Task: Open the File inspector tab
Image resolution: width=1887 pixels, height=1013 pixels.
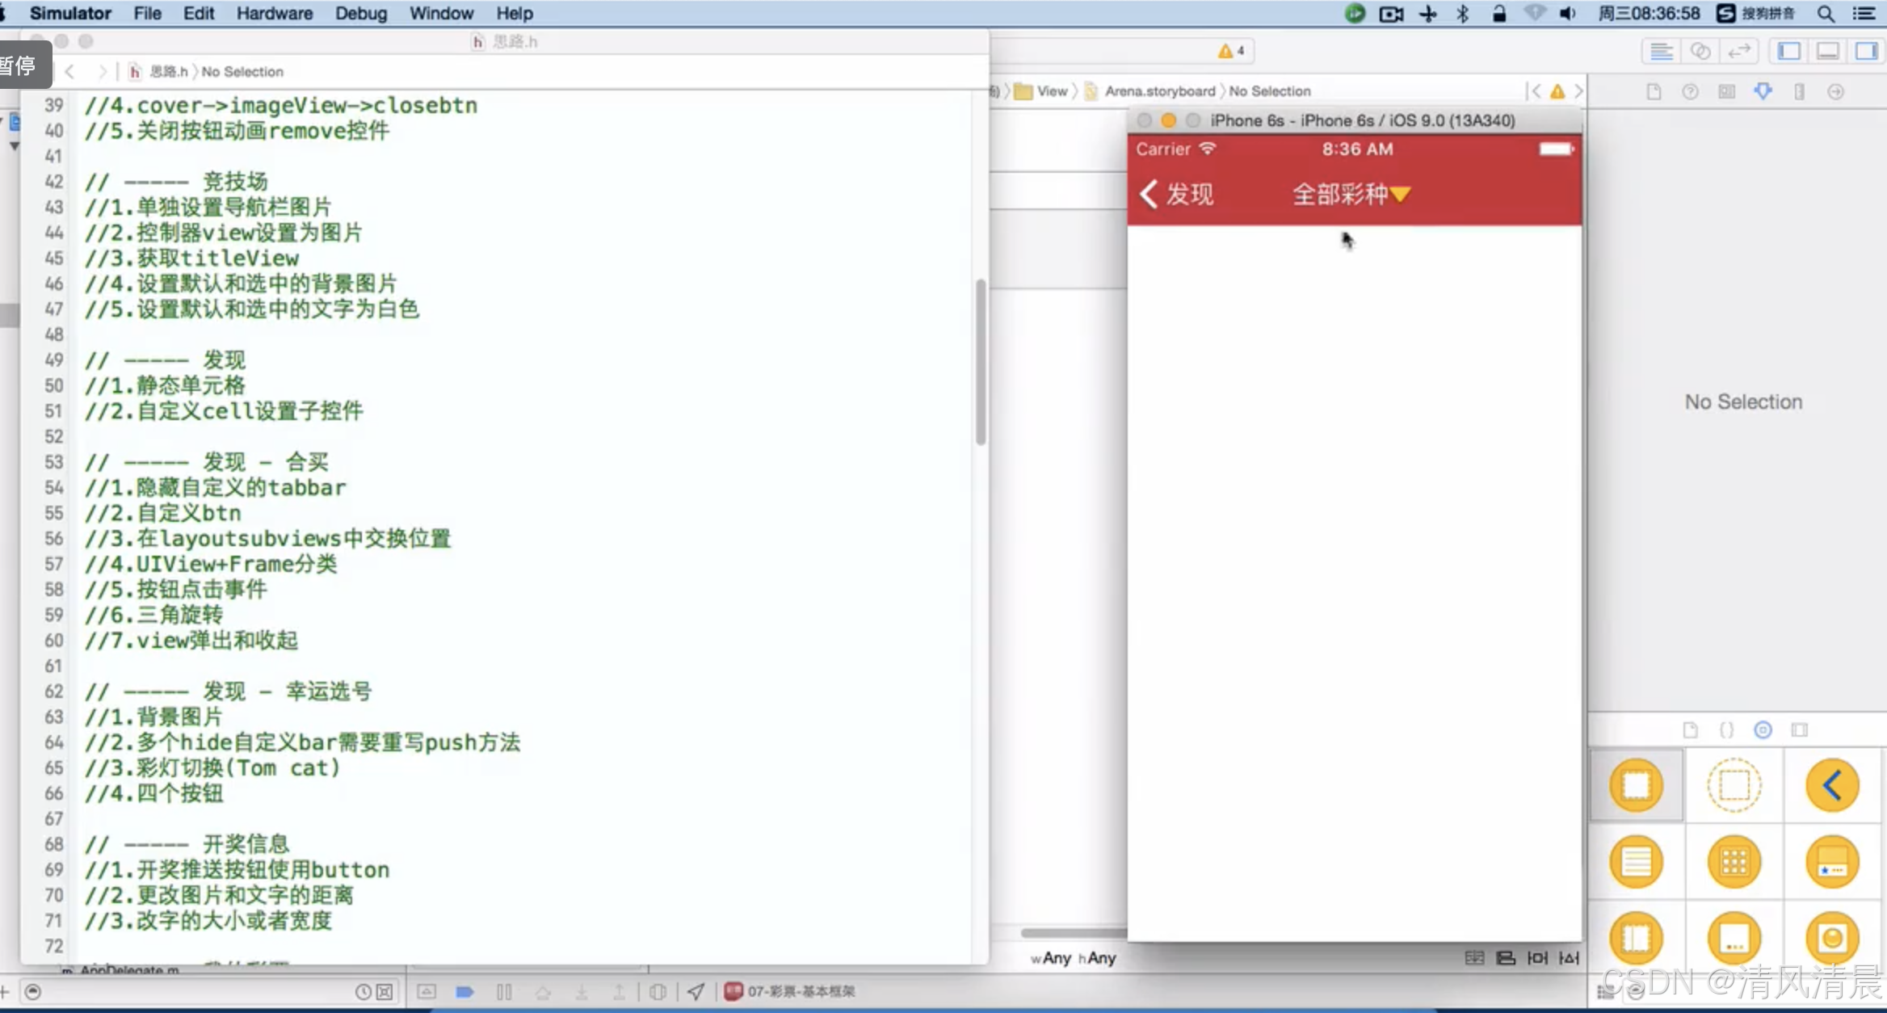Action: click(x=1654, y=92)
